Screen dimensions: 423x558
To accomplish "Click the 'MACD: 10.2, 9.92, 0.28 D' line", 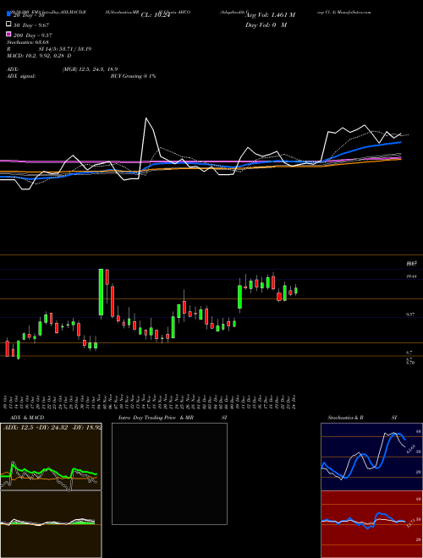I will (x=39, y=56).
